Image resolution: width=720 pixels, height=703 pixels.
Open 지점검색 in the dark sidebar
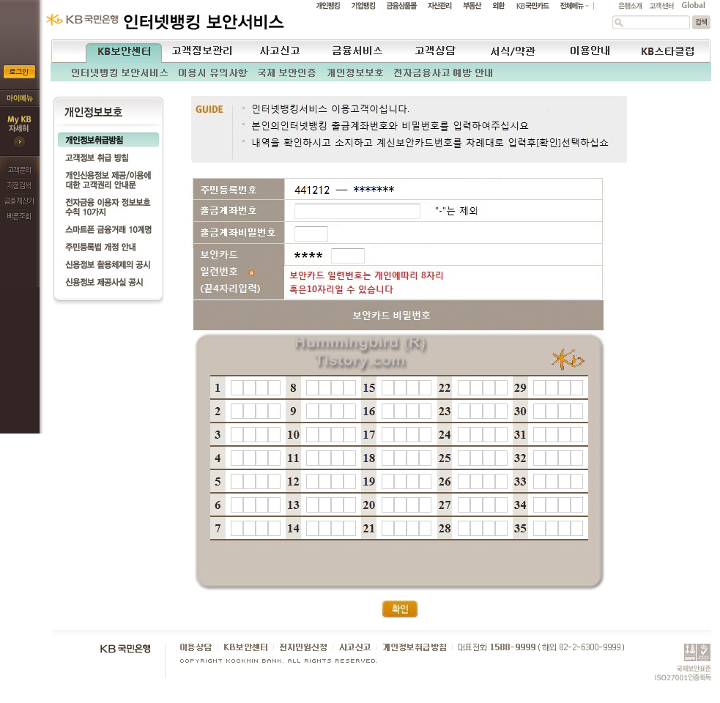pyautogui.click(x=19, y=185)
